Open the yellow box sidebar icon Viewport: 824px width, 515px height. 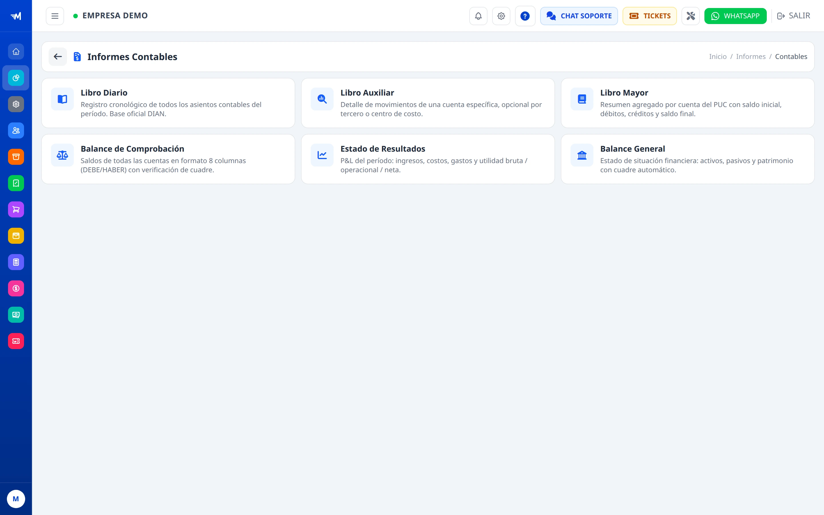pos(16,236)
